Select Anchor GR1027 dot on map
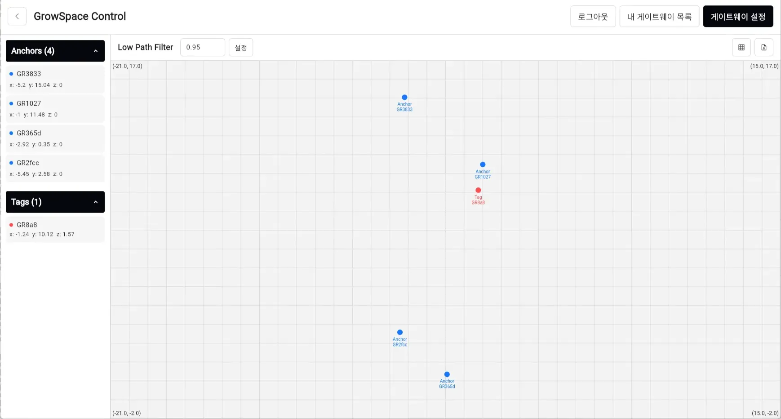 tap(483, 165)
